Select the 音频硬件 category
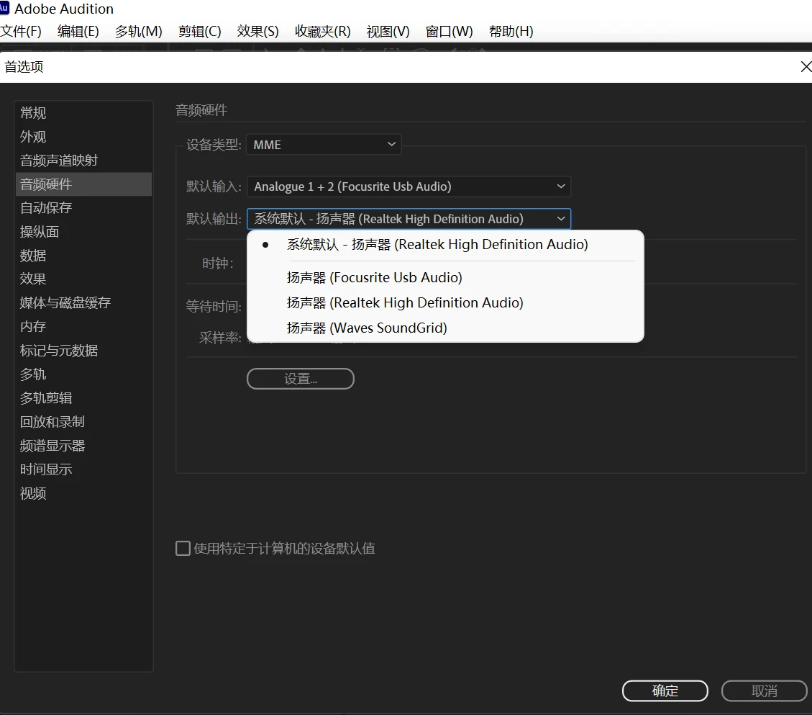The image size is (812, 715). 83,184
